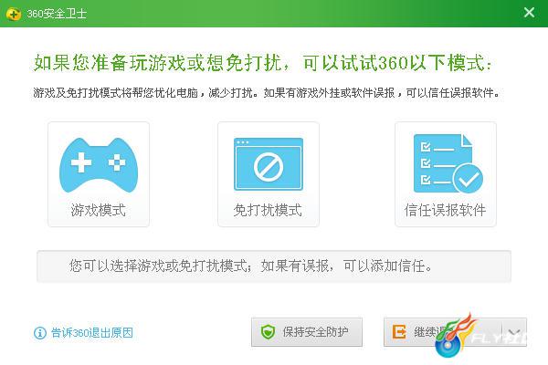Click the orange exit icon
Viewport: 548px width, 365px height.
click(399, 332)
